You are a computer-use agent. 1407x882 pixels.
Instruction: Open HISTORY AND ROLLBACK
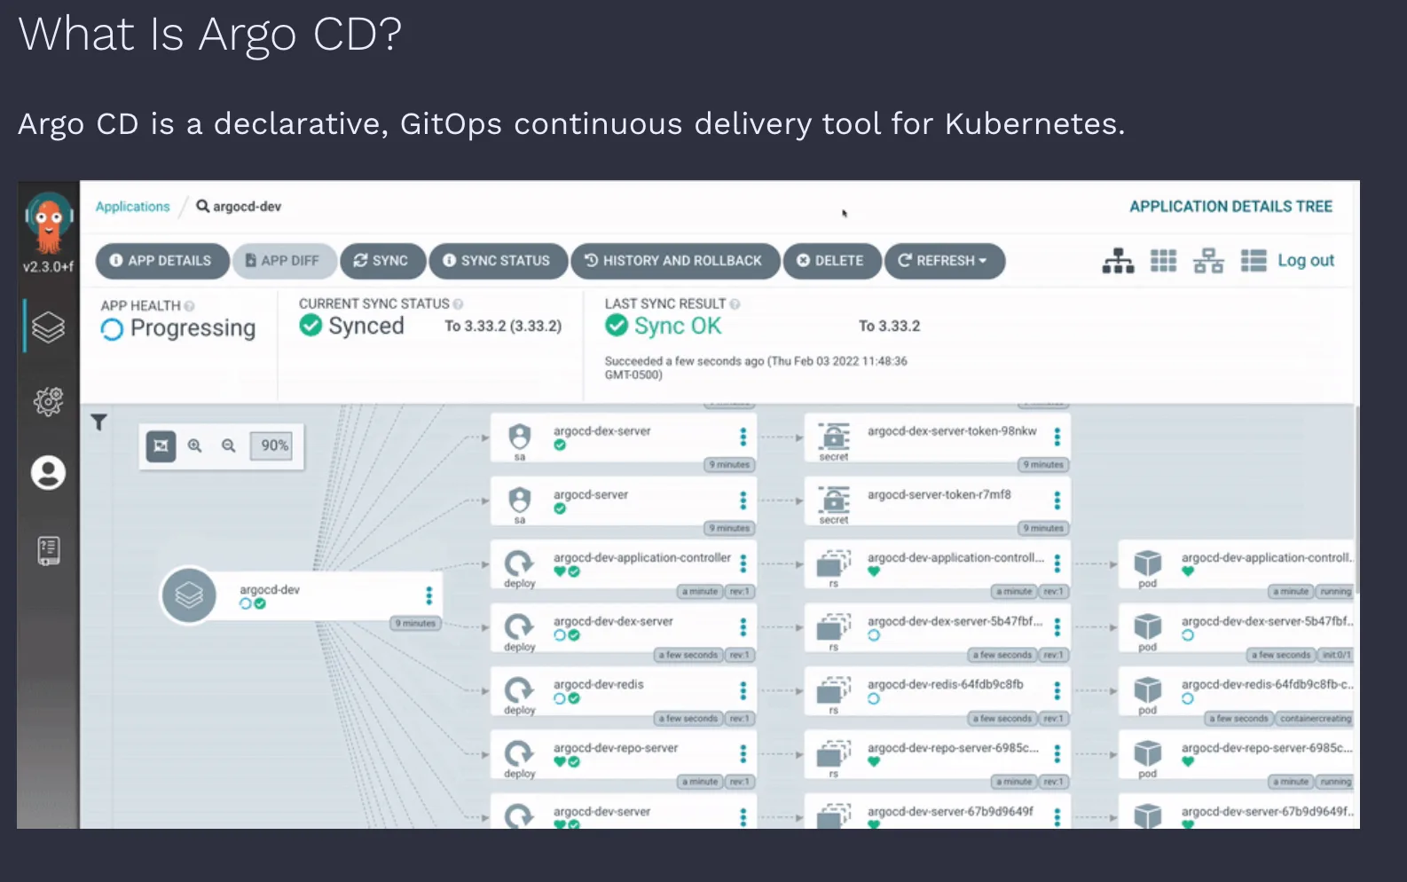pos(675,261)
